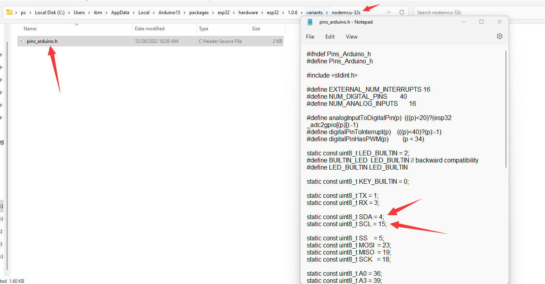The width and height of the screenshot is (545, 284).
Task: Click the Notepad app icon in title bar
Action: (x=310, y=22)
